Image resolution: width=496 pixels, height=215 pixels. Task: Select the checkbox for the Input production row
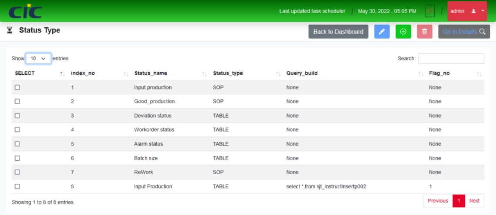point(17,87)
